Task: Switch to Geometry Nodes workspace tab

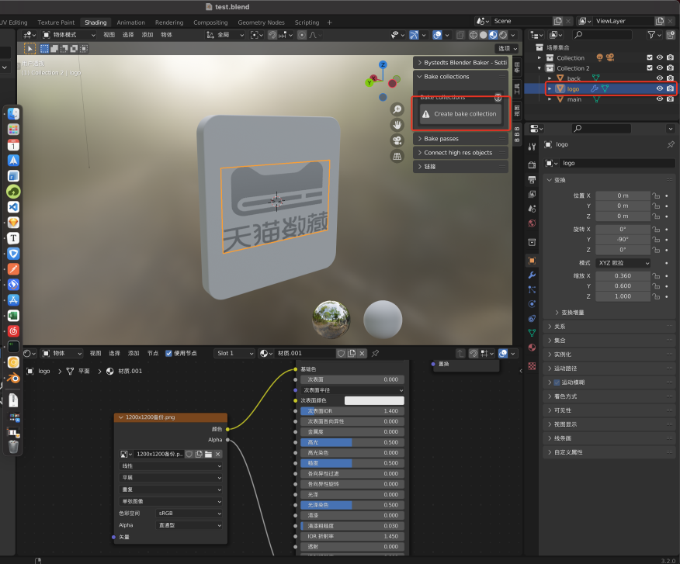Action: point(261,22)
